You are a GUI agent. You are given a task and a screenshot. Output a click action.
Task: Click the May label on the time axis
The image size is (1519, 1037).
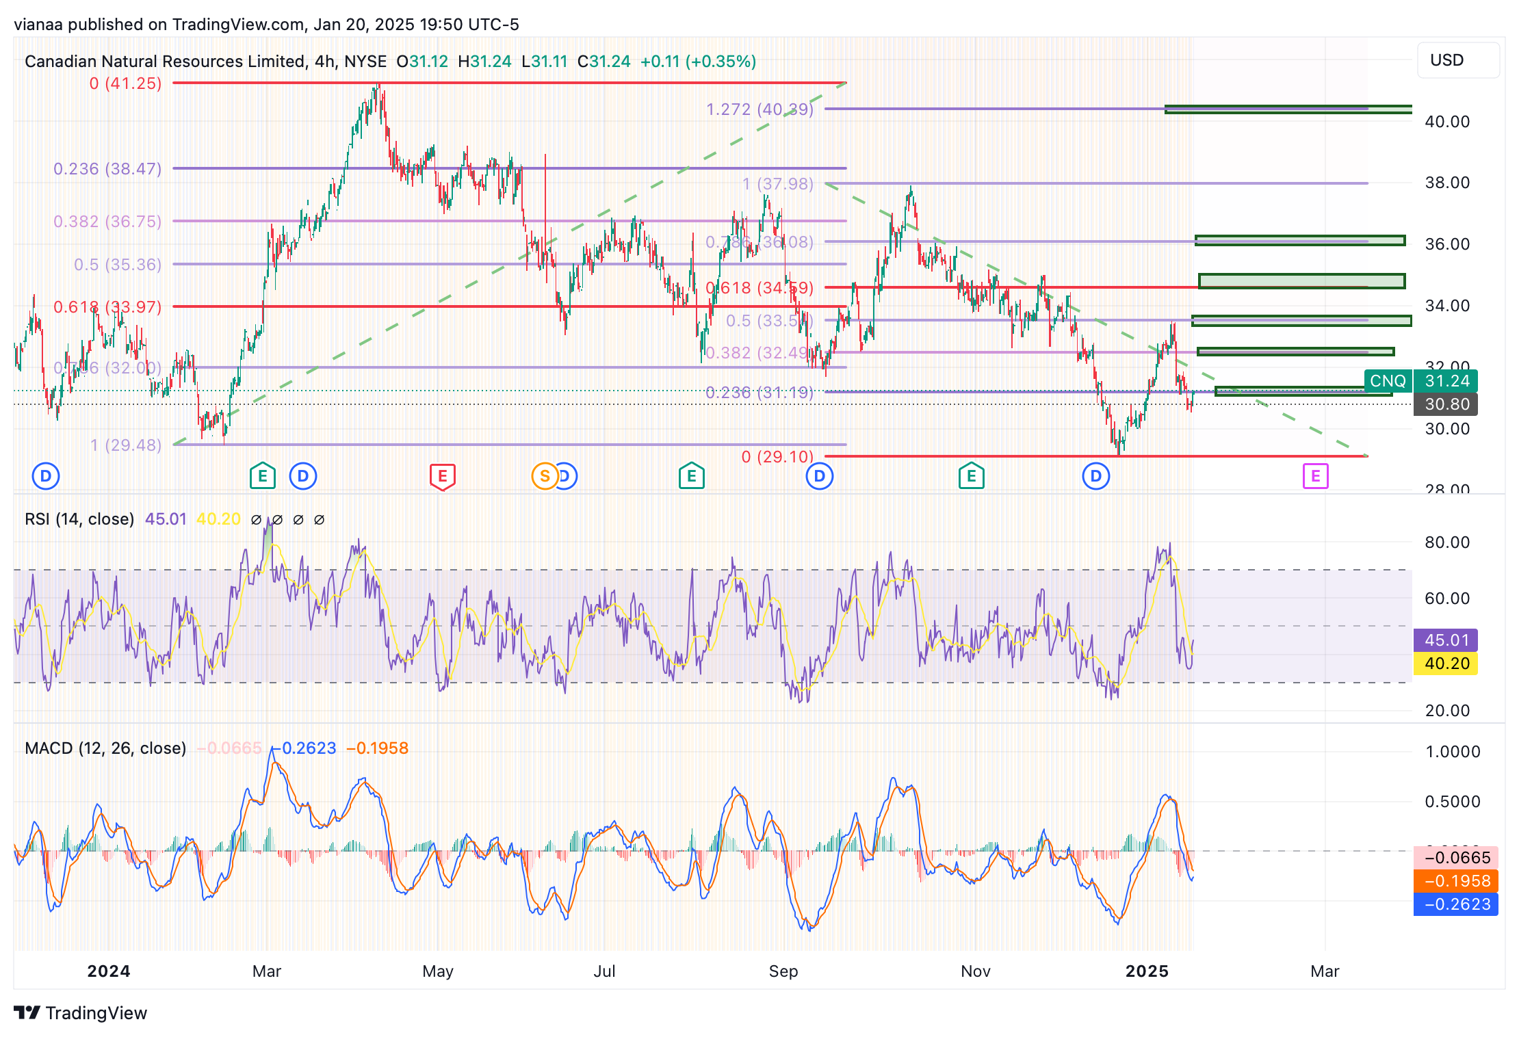(x=438, y=971)
